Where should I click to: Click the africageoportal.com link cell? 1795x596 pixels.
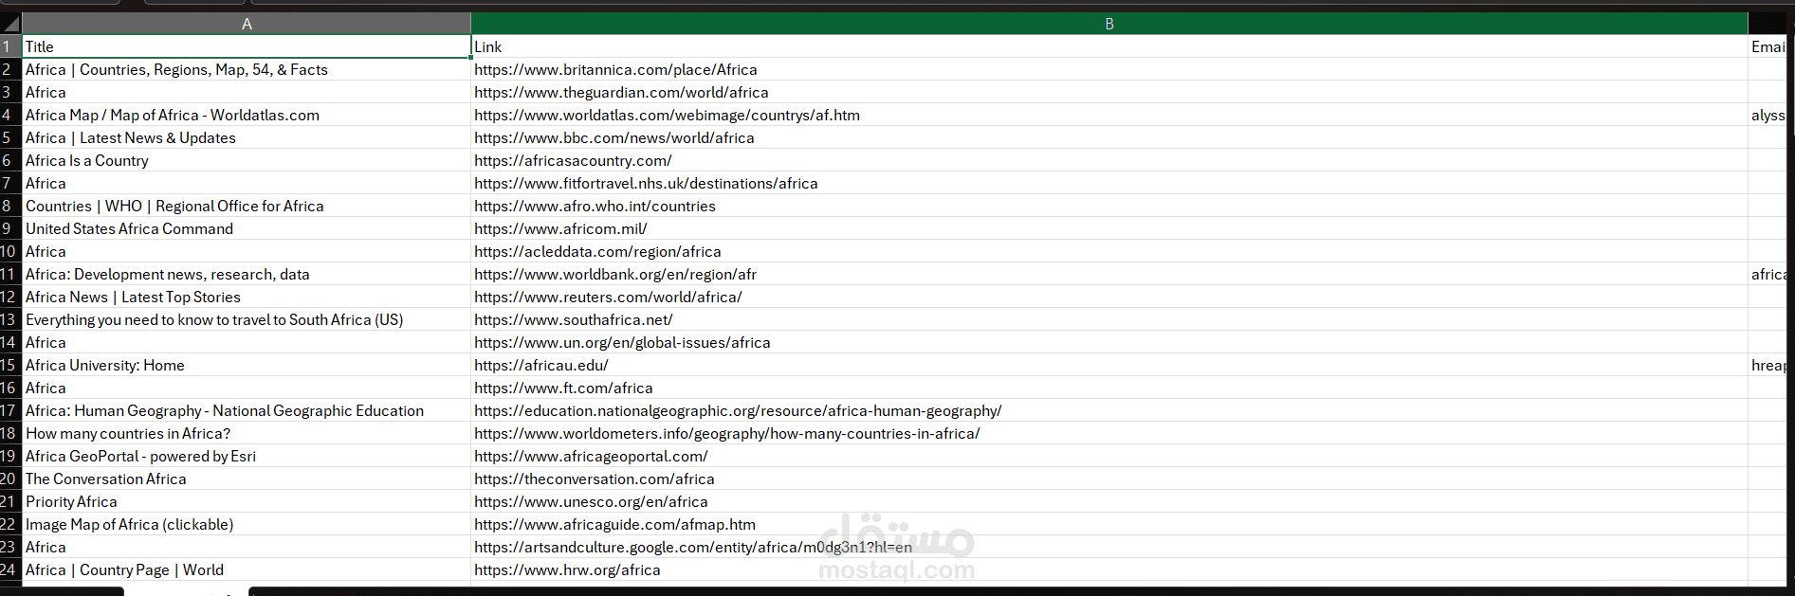point(1109,456)
